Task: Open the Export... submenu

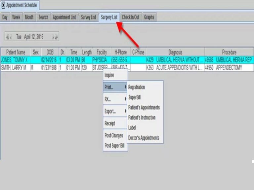Action: [115, 111]
